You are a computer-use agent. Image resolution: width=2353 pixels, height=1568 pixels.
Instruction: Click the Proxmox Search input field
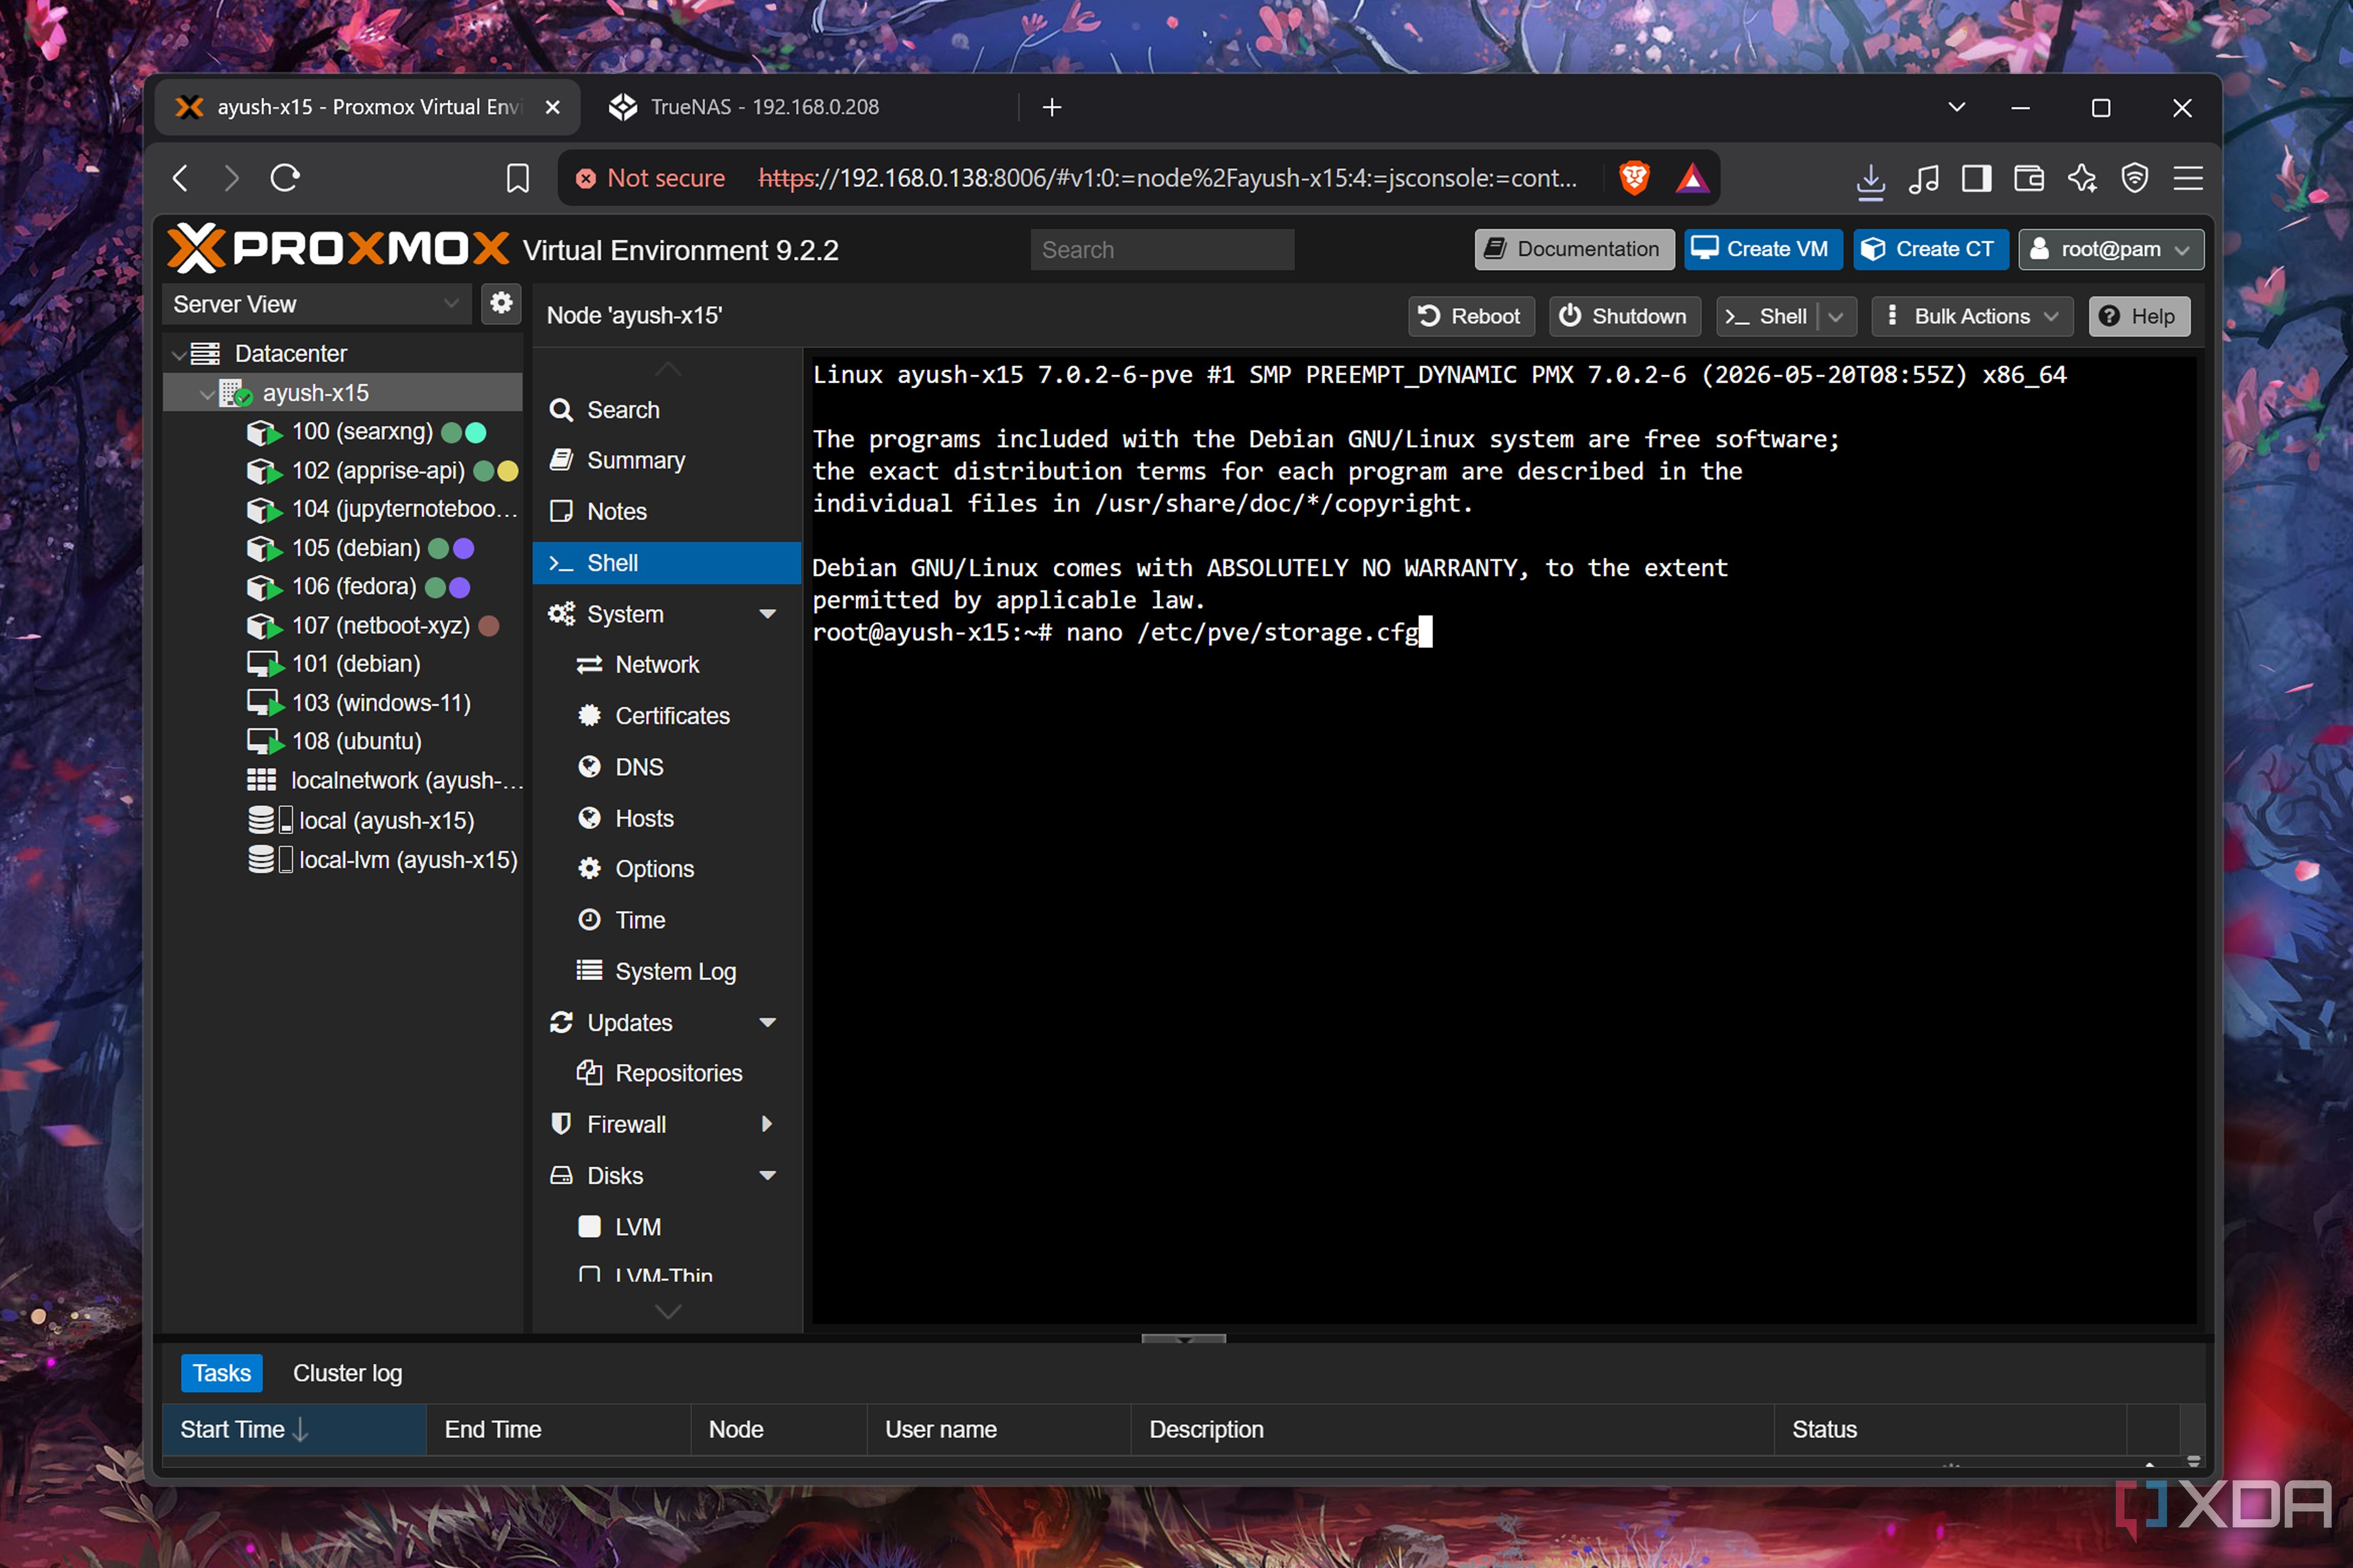pyautogui.click(x=1161, y=250)
